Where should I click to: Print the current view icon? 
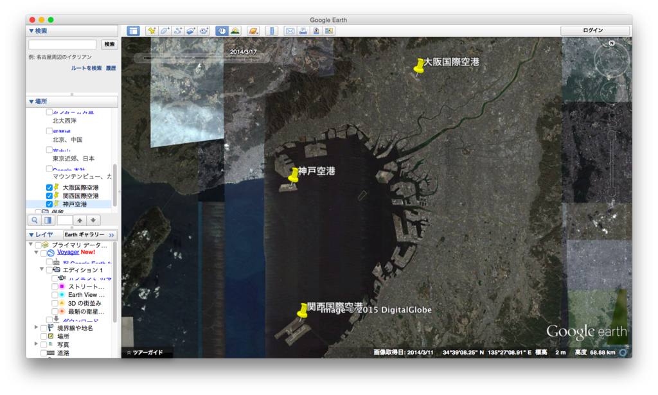point(303,31)
